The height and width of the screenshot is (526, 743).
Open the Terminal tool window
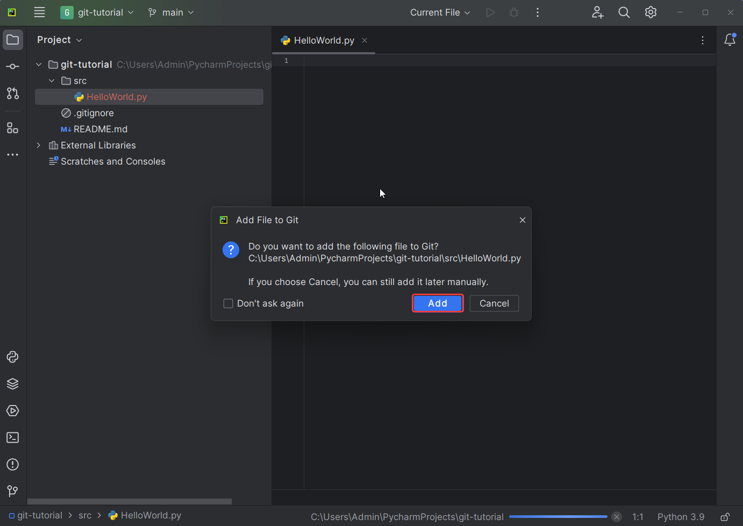pyautogui.click(x=13, y=438)
